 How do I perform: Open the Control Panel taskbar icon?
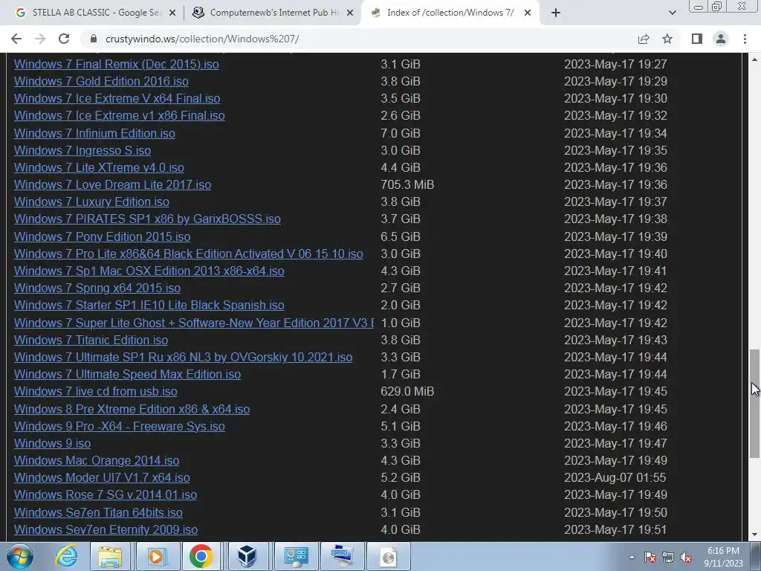(296, 556)
